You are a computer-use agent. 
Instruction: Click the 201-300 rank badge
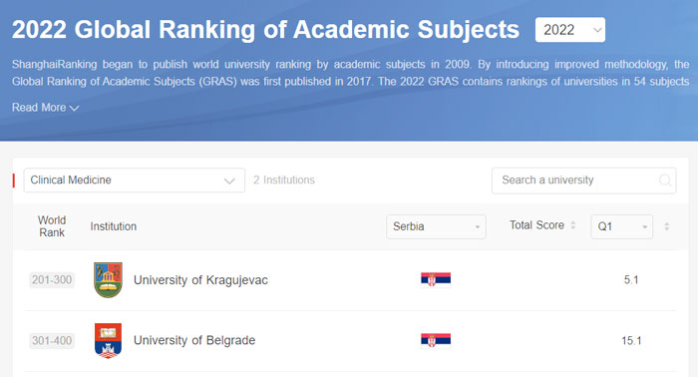click(52, 280)
